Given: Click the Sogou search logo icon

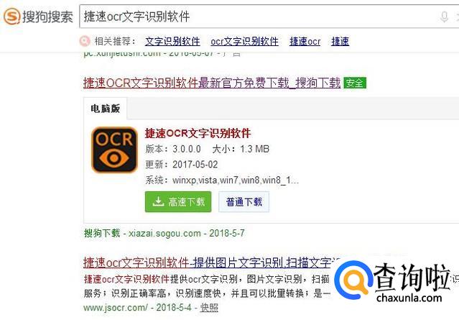Looking at the screenshot, I should 12,16.
